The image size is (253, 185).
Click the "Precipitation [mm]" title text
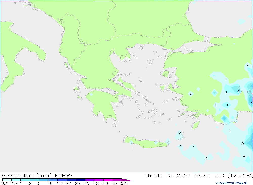tap(26, 176)
